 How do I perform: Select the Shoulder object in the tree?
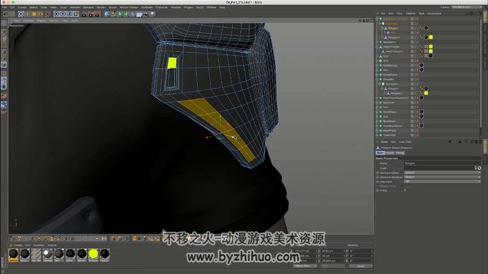[x=388, y=79]
